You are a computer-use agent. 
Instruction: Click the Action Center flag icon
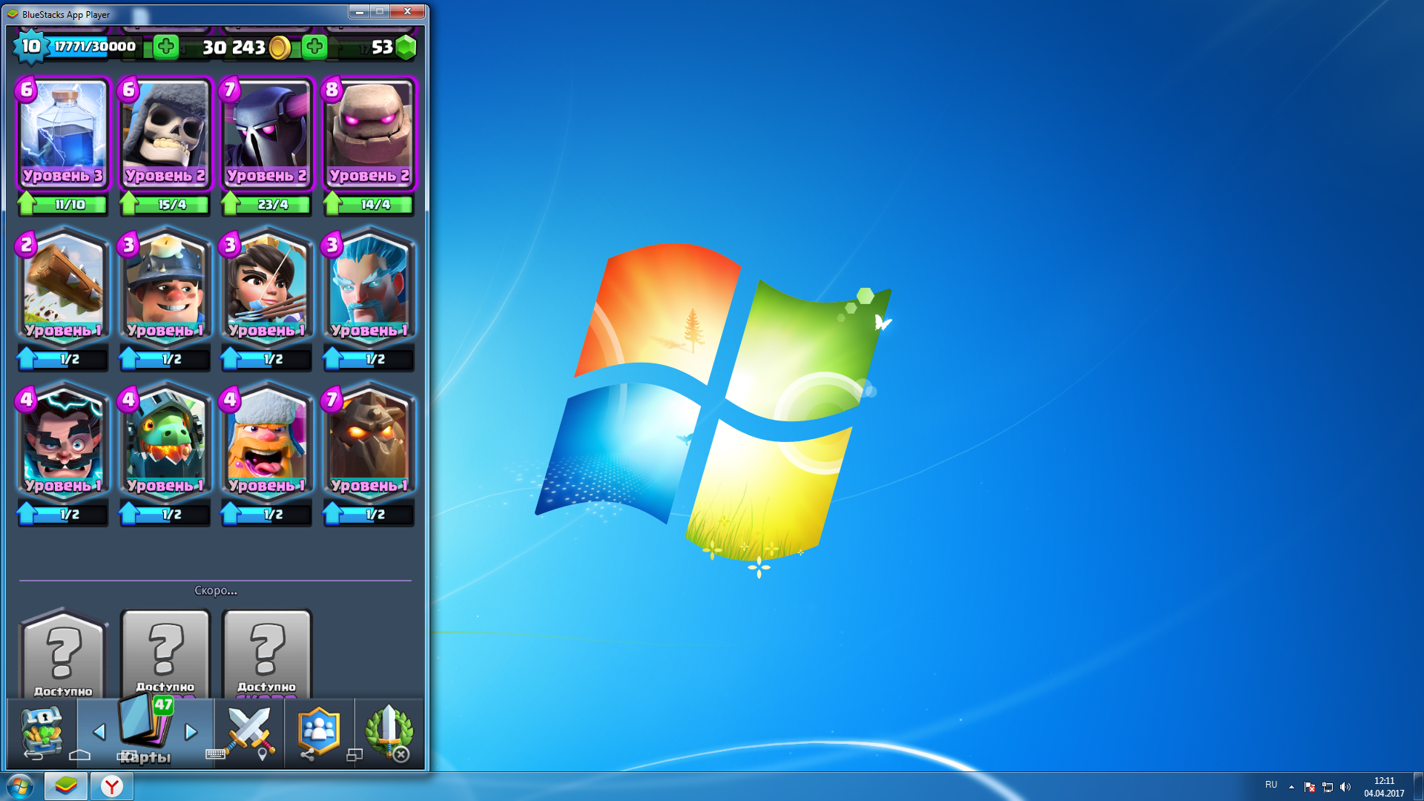(x=1310, y=787)
